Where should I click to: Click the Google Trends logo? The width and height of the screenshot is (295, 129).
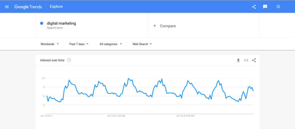click(x=28, y=7)
